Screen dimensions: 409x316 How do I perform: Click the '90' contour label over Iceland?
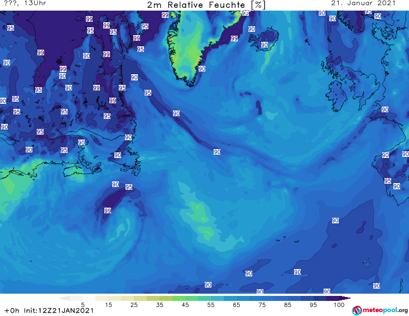tap(264, 45)
